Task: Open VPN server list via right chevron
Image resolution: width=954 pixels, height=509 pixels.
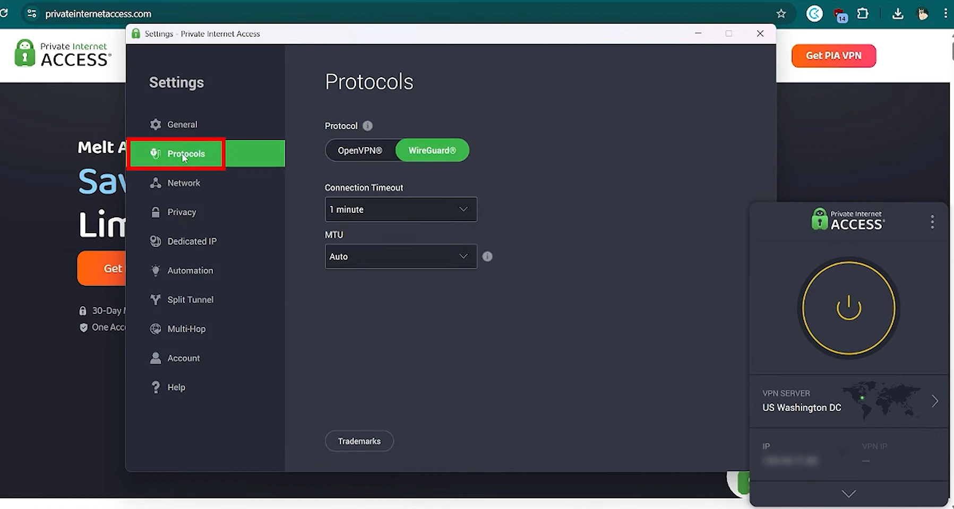Action: (935, 401)
